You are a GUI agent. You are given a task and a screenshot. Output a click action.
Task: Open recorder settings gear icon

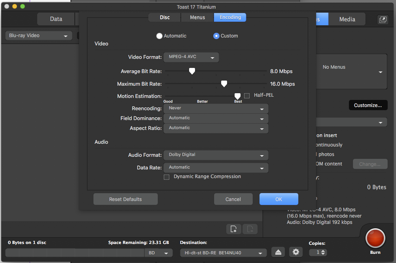(296, 252)
